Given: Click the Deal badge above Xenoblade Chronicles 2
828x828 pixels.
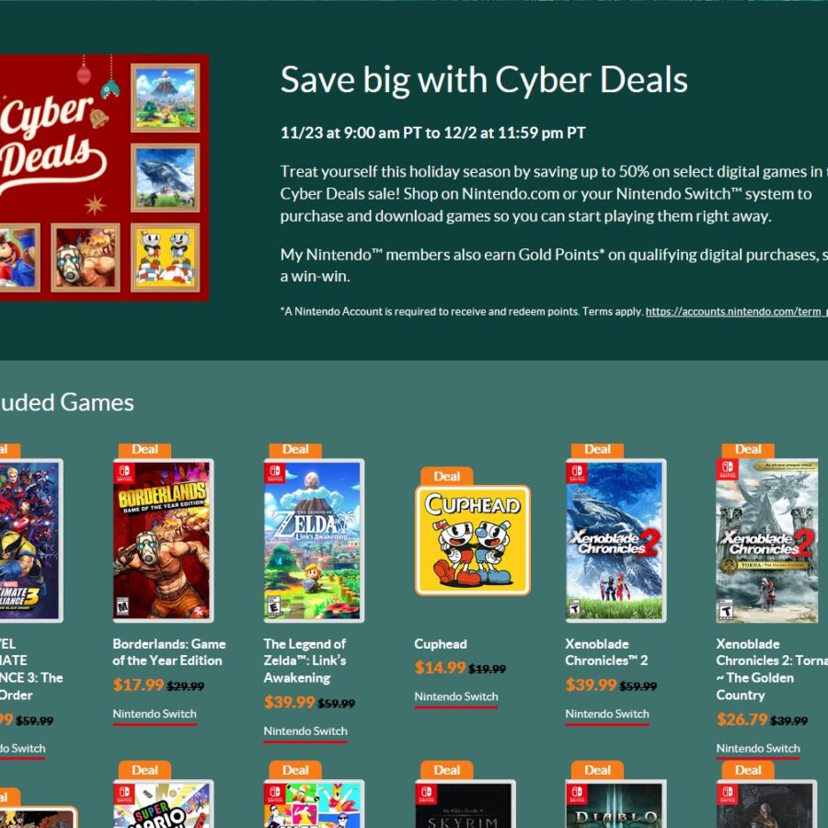Looking at the screenshot, I should click(597, 449).
